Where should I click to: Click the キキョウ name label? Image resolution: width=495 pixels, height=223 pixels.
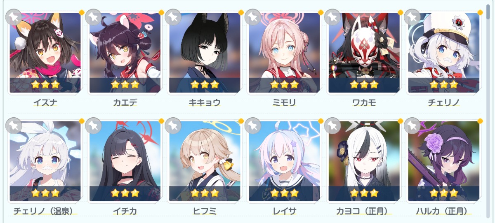pos(205,102)
